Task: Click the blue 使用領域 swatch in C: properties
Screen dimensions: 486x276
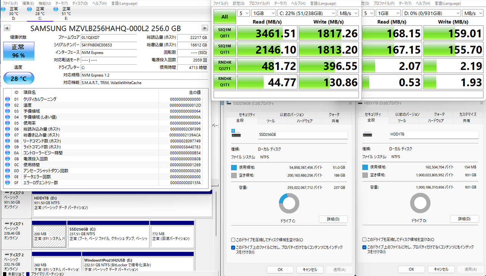Action: 234,167
